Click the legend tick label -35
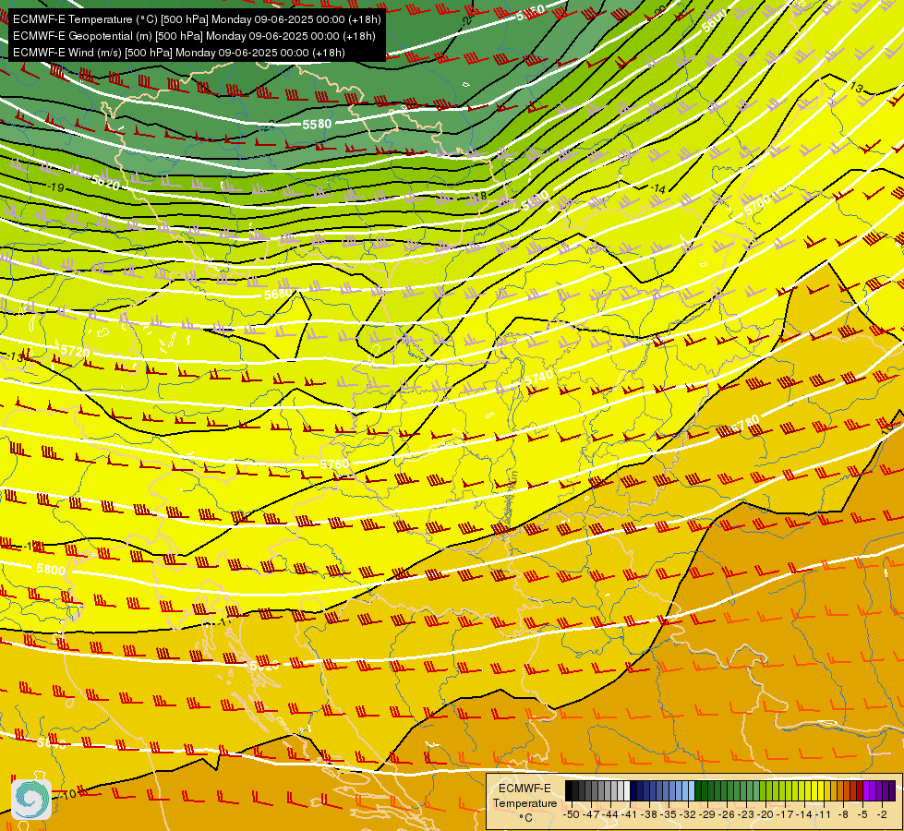904x831 pixels. click(669, 814)
